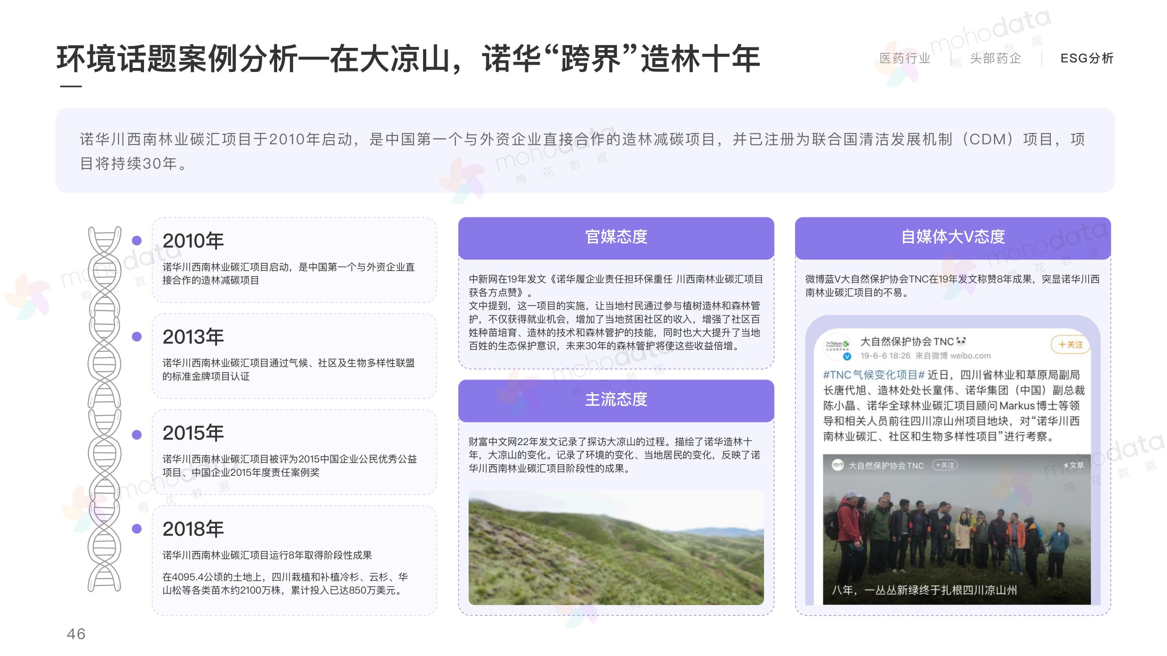Open the foggy group photo thumbnail
Viewport: 1167px width, 656px height.
point(956,529)
